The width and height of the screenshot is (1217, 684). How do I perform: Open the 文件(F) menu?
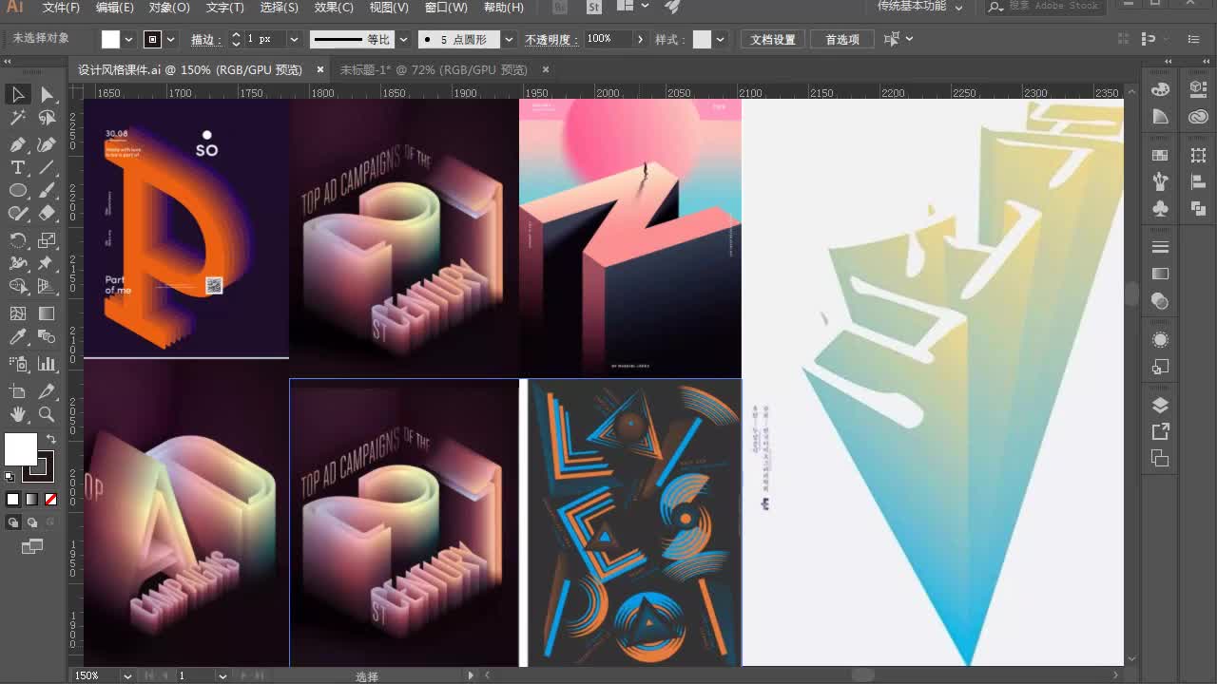61,7
